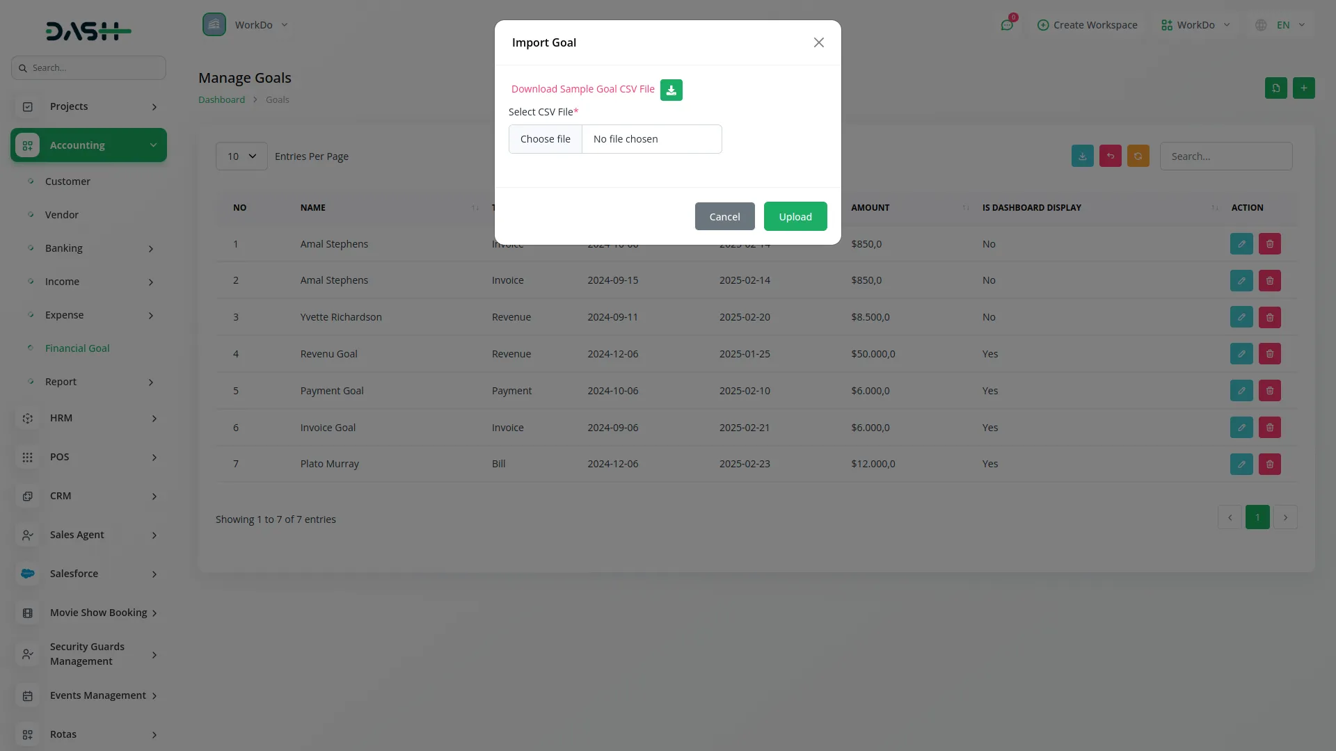Viewport: 1336px width, 751px height.
Task: Open the entries per page dropdown
Action: tap(241, 156)
